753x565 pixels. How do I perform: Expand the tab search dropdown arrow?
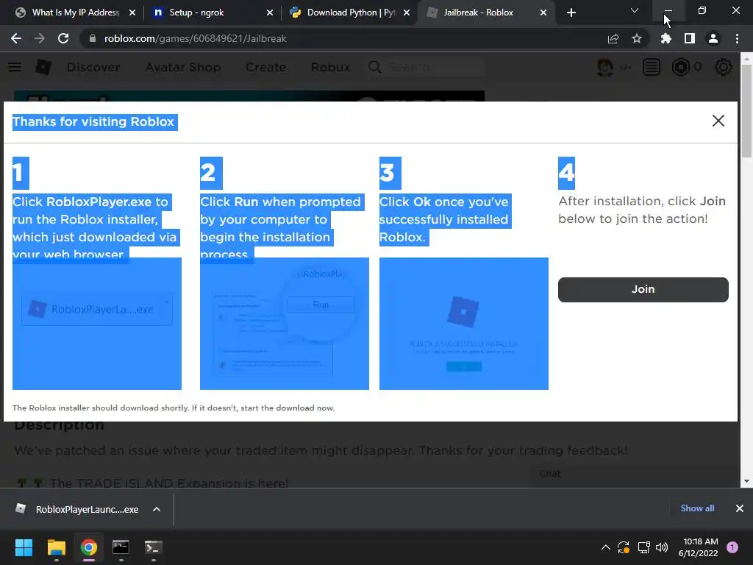click(x=635, y=10)
